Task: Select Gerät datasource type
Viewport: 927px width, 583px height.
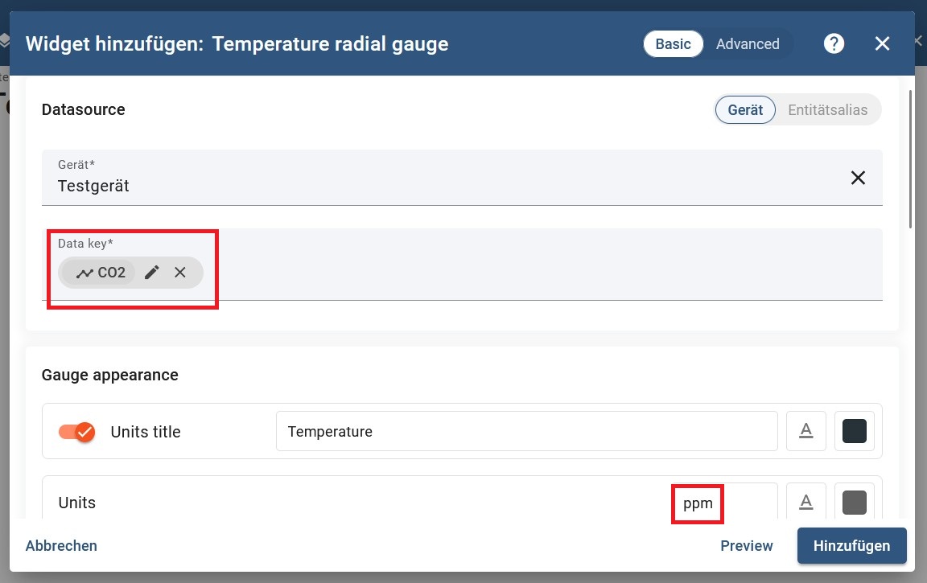Action: (745, 110)
